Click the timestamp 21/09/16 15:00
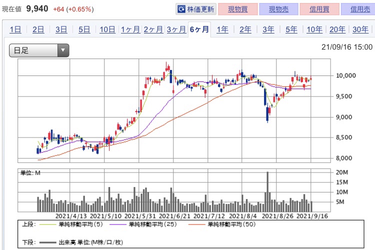Viewport: 375px width, 250px height. click(347, 47)
